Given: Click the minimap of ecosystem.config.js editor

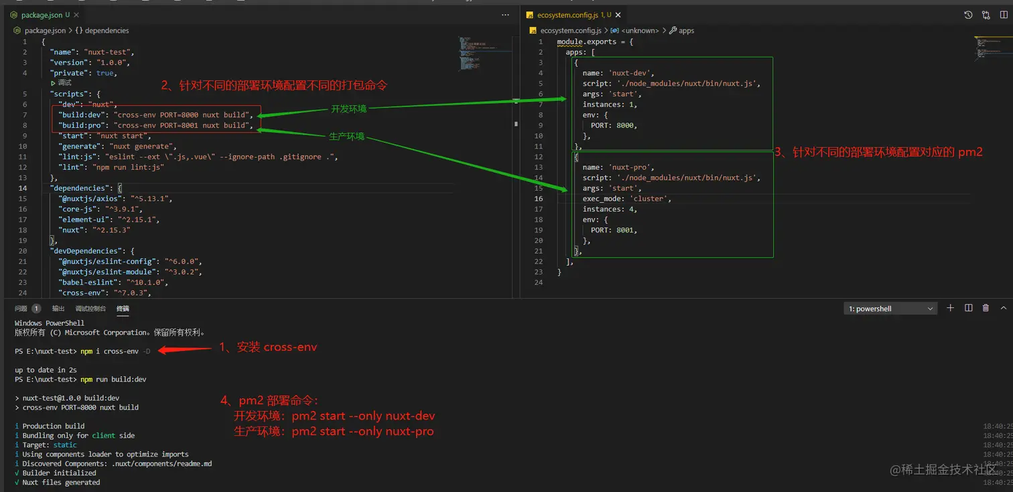Looking at the screenshot, I should (x=993, y=50).
